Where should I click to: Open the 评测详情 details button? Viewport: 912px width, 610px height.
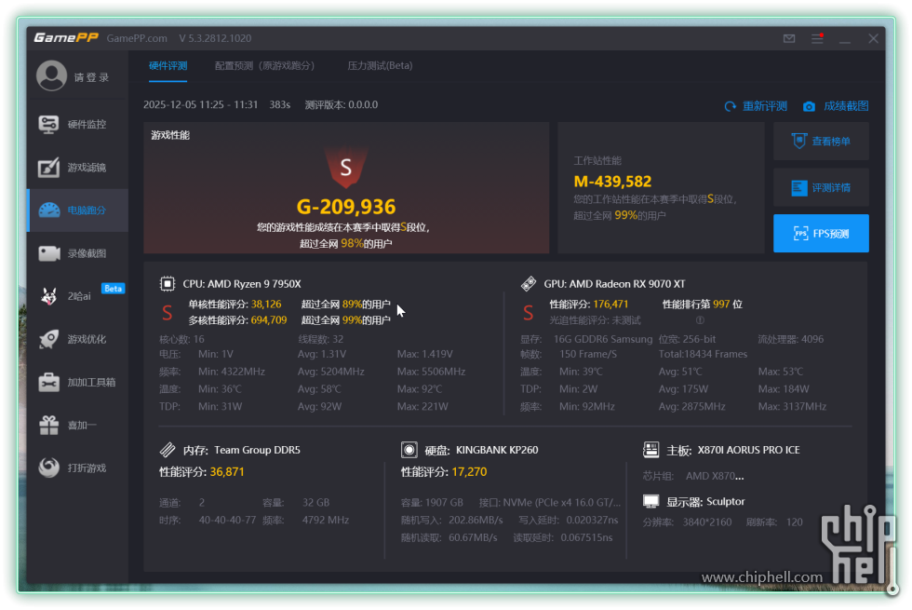tap(821, 187)
